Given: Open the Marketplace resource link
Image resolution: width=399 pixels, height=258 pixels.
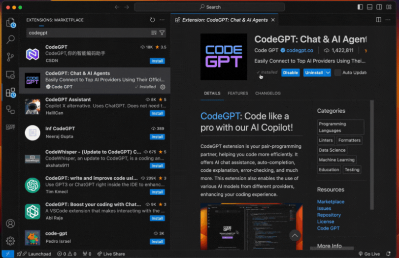Looking at the screenshot, I should [331, 202].
